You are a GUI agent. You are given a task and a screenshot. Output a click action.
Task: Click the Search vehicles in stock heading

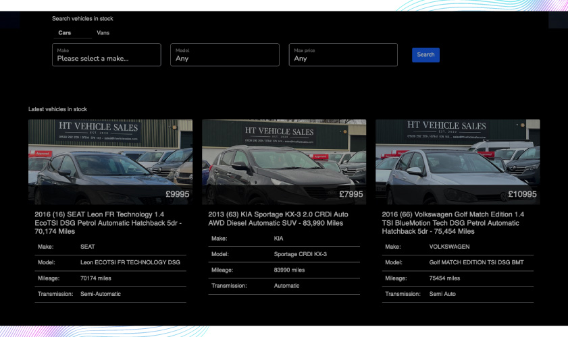(82, 18)
